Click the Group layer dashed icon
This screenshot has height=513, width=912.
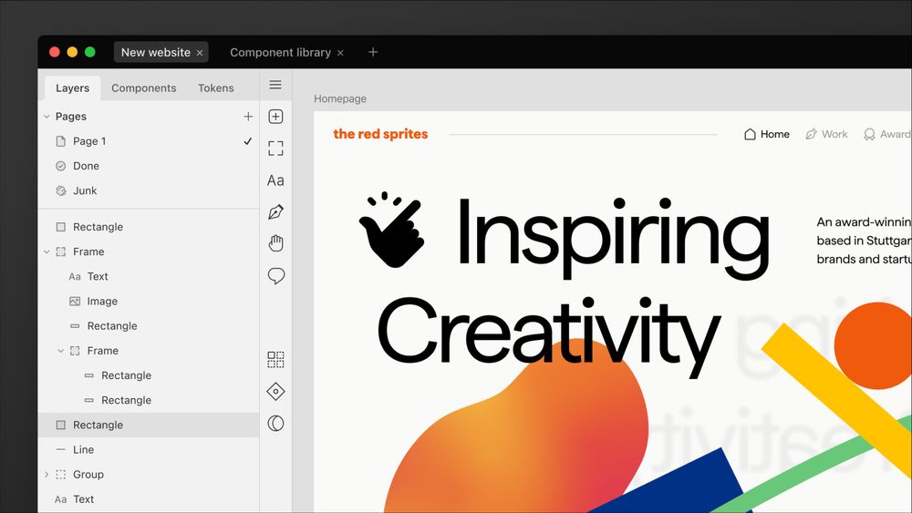(60, 475)
